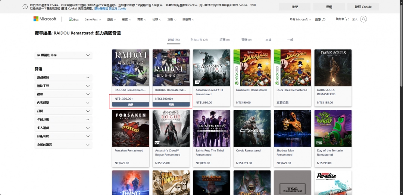Image resolution: width=403 pixels, height=195 pixels.
Task: Accept cookies with the 接受 button
Action: pyautogui.click(x=294, y=7)
